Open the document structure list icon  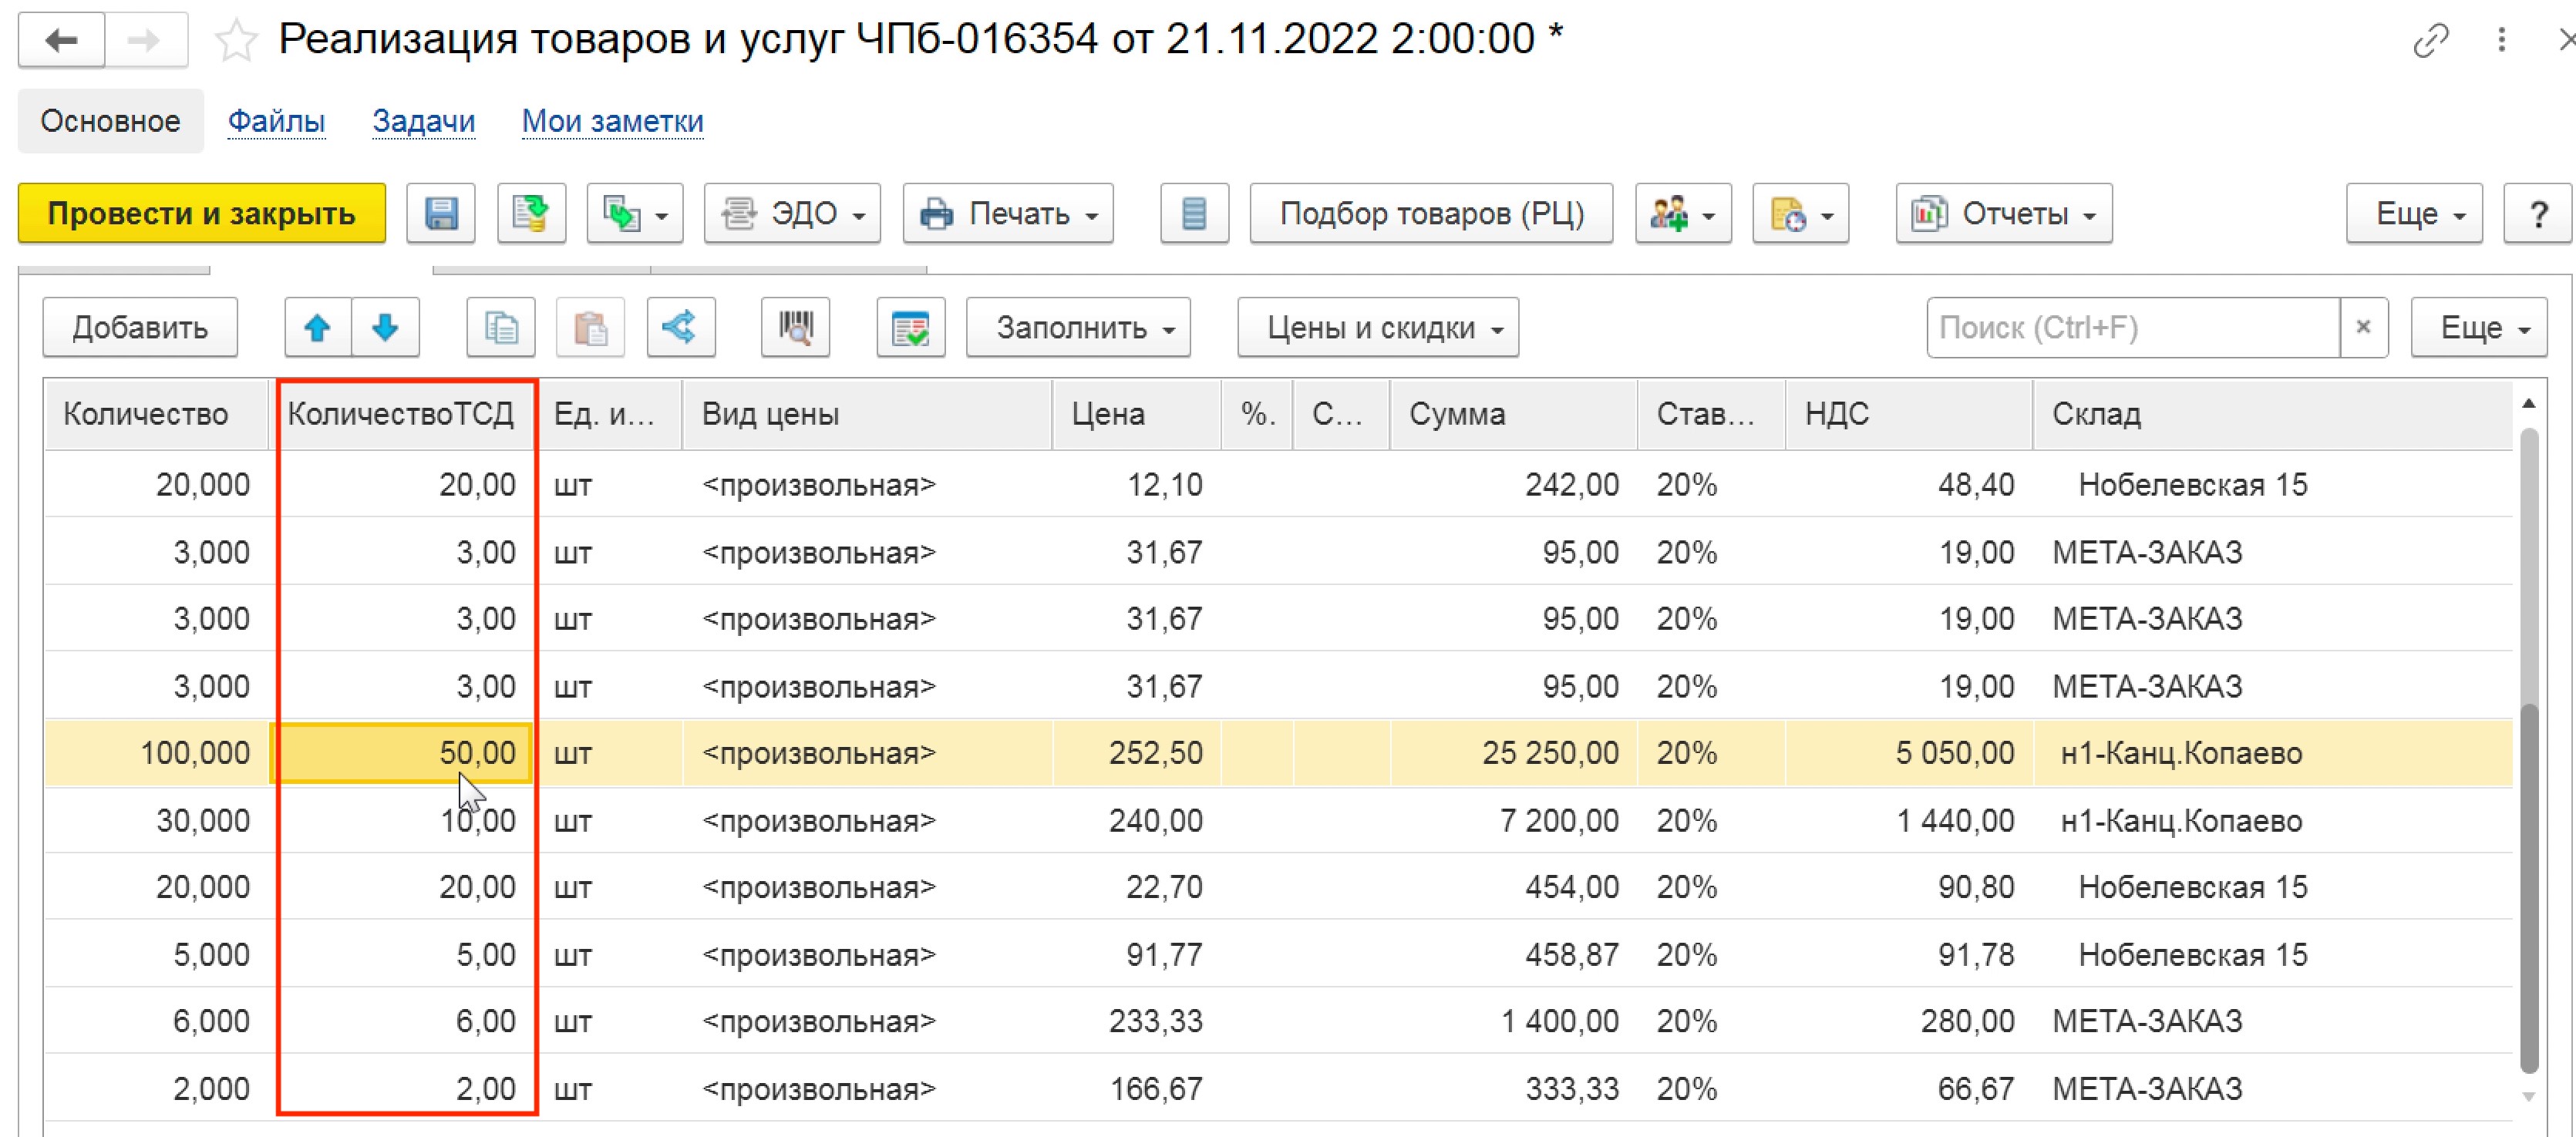pos(1194,213)
